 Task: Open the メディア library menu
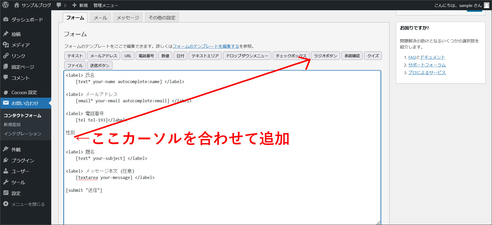20,45
